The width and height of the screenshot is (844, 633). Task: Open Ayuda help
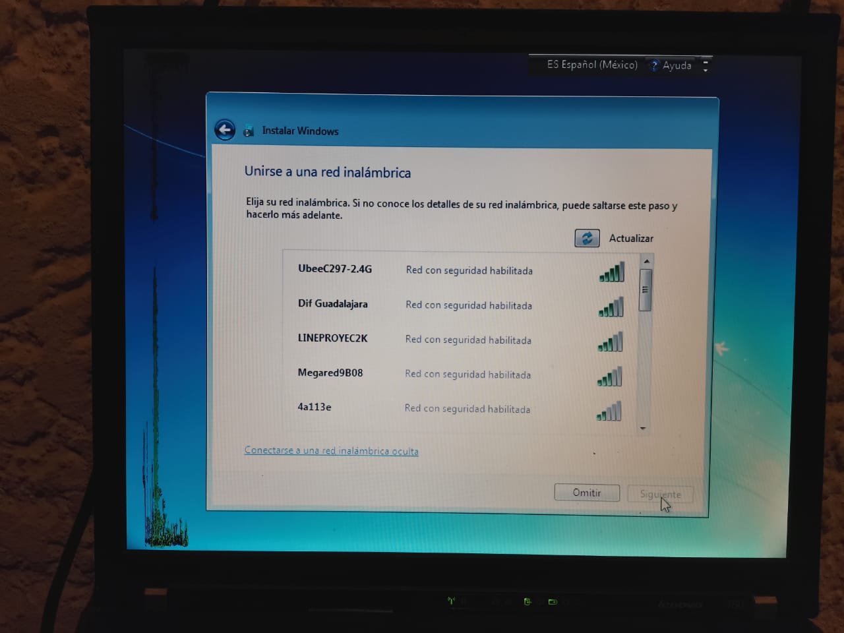677,65
